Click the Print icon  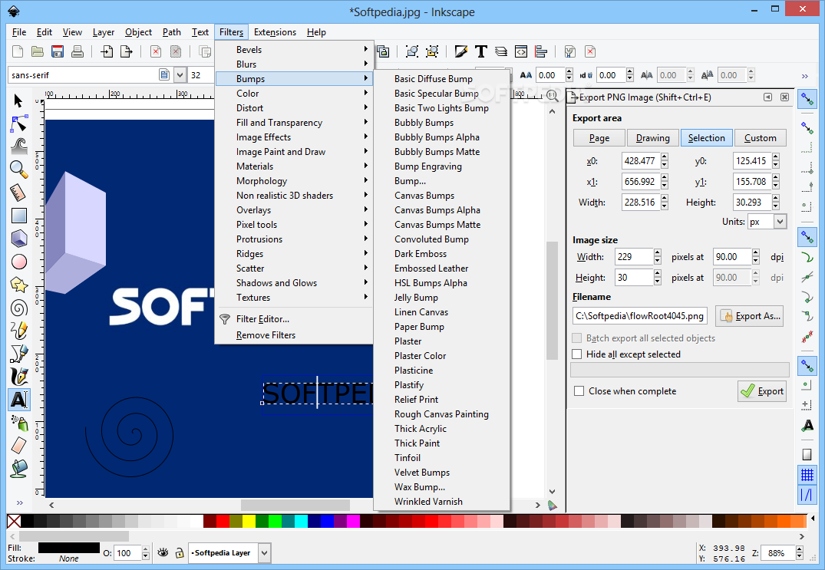pyautogui.click(x=78, y=51)
